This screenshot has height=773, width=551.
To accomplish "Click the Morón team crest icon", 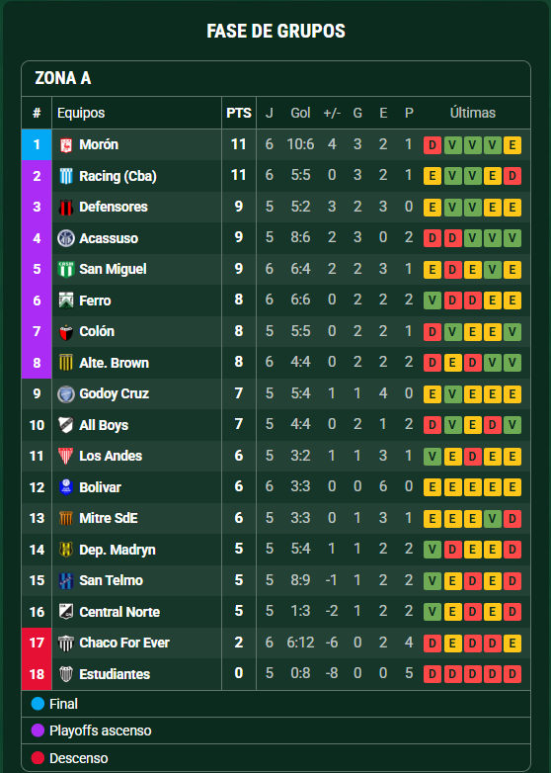I will click(66, 145).
